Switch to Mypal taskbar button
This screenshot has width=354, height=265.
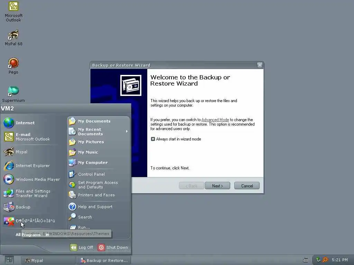pyautogui.click(x=48, y=261)
